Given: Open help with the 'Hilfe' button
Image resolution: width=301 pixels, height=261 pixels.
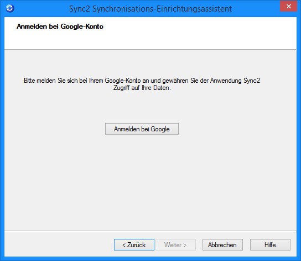Looking at the screenshot, I should click(270, 245).
